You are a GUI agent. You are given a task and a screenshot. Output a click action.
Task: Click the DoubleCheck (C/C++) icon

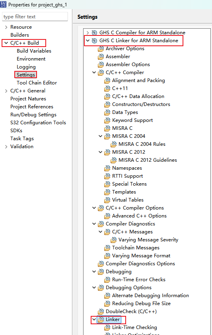click(101, 311)
